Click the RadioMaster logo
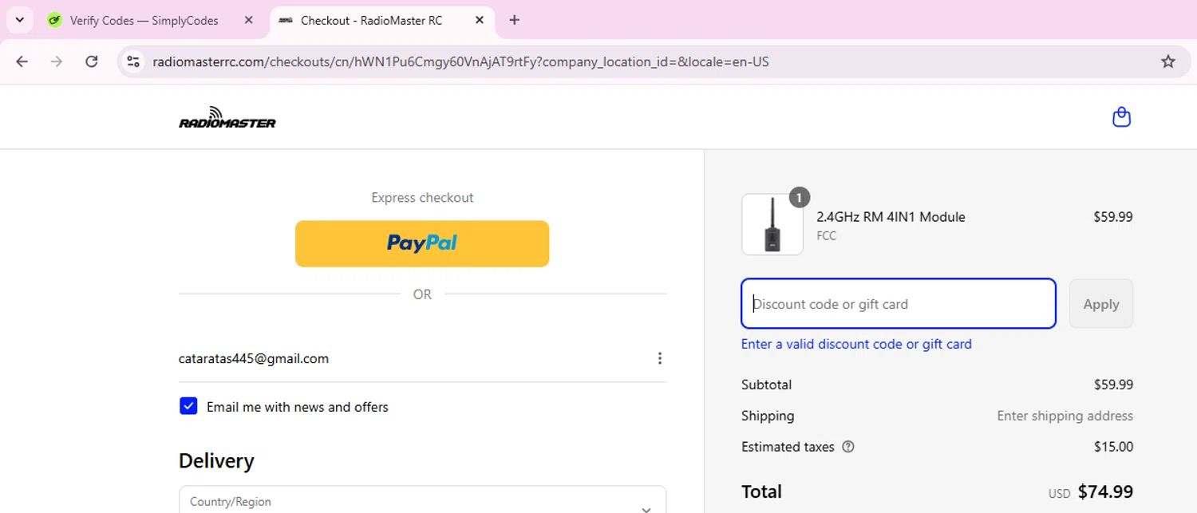The height and width of the screenshot is (513, 1197). coord(227,117)
